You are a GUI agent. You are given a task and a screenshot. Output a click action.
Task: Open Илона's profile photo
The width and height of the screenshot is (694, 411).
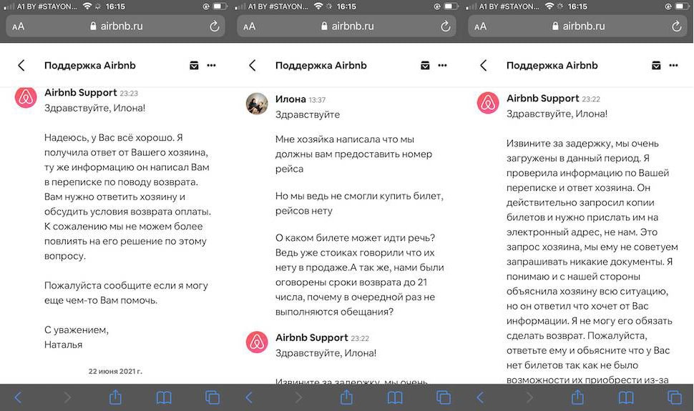[x=257, y=104]
